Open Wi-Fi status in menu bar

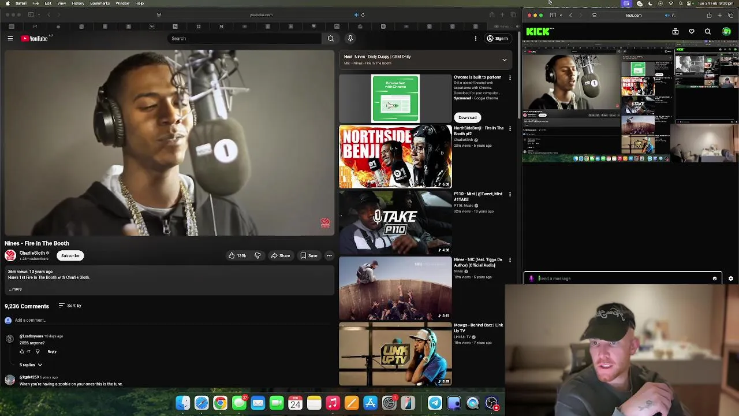[671, 3]
